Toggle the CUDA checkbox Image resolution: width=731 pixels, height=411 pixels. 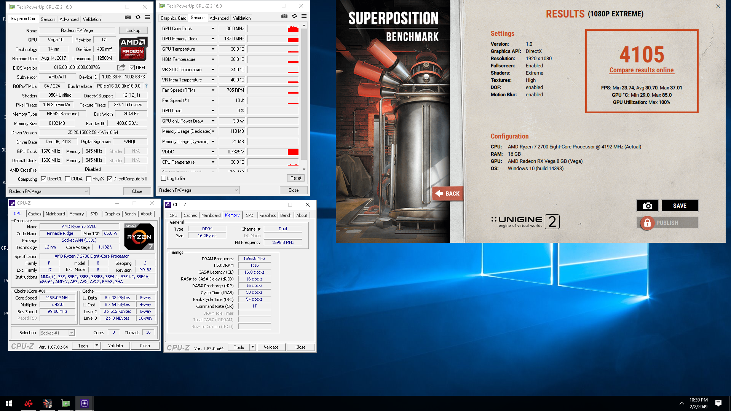67,179
